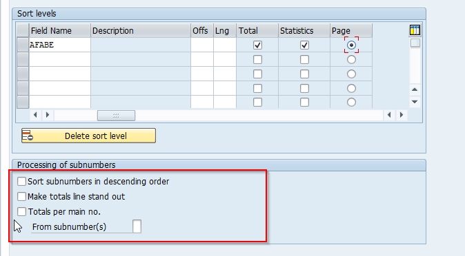Check Total checkbox in second row
This screenshot has width=465, height=256.
point(257,59)
